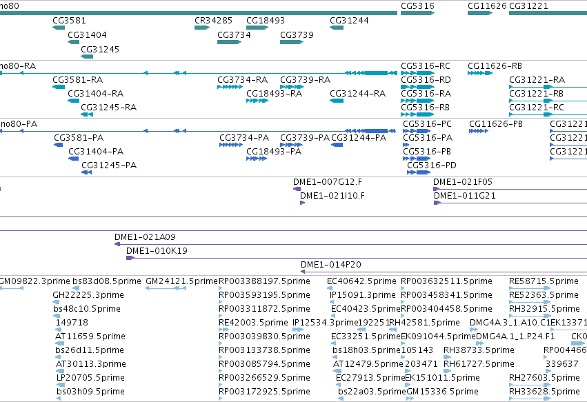Select the CG5316-PC protein feature

417,131
